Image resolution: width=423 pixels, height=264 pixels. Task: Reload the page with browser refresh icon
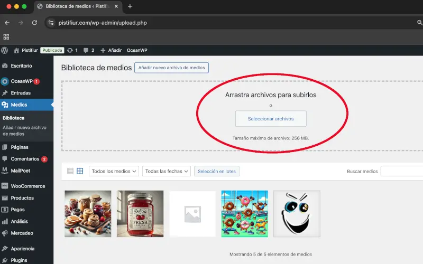(x=34, y=23)
